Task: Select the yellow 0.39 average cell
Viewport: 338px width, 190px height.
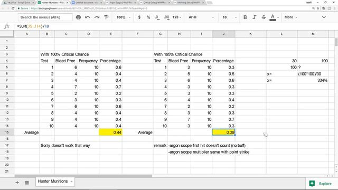Action: coord(223,132)
